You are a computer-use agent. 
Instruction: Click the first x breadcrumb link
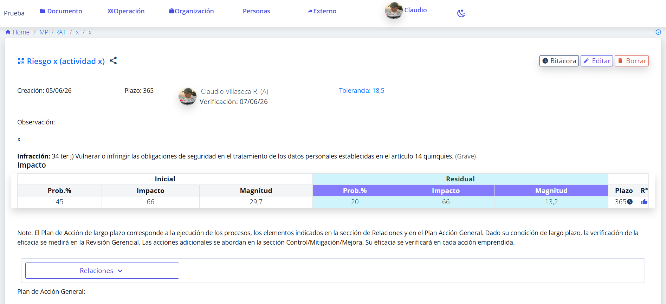77,32
